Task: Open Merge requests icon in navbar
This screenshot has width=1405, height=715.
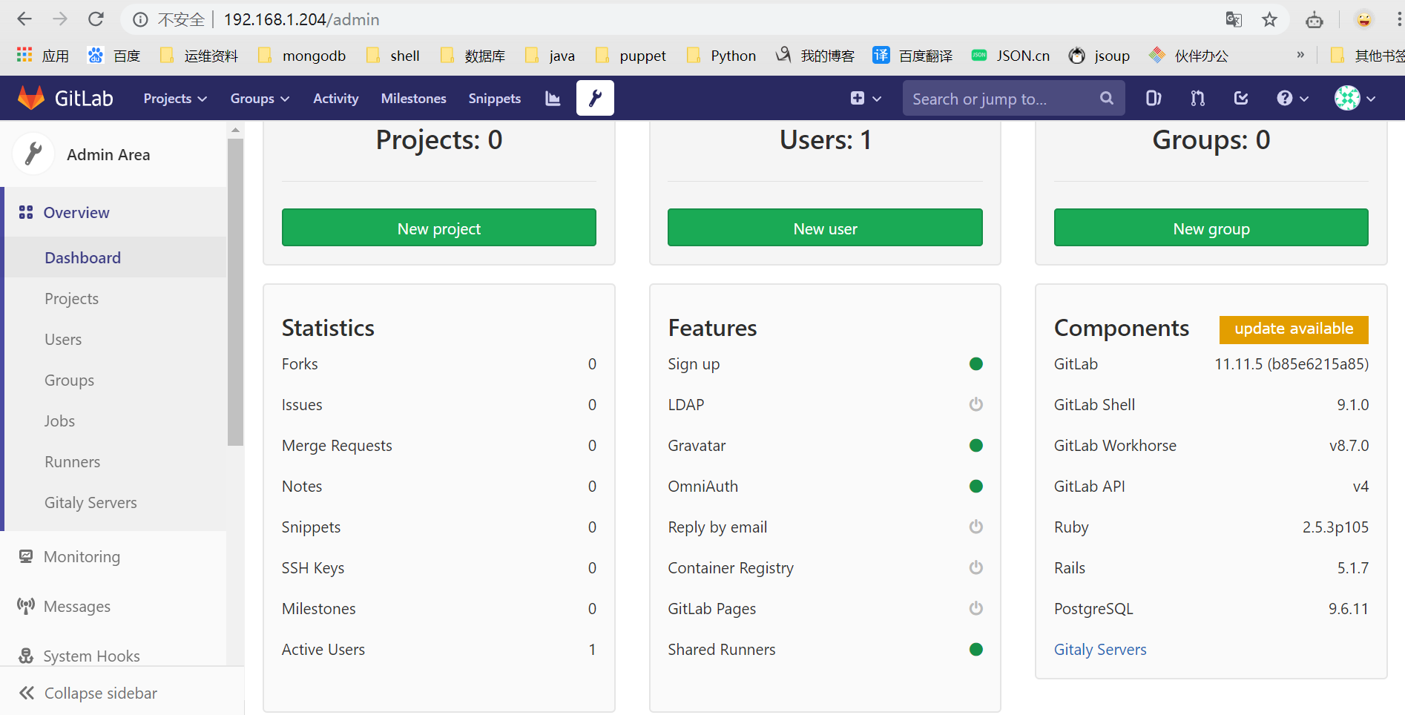Action: (x=1197, y=98)
